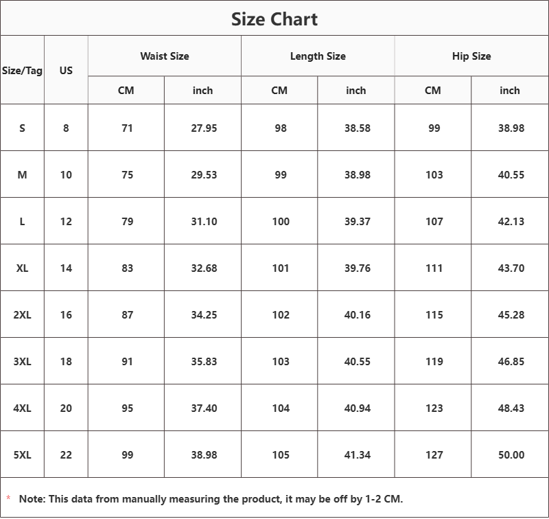Select the Length Size column header
The width and height of the screenshot is (549, 519).
pos(318,56)
